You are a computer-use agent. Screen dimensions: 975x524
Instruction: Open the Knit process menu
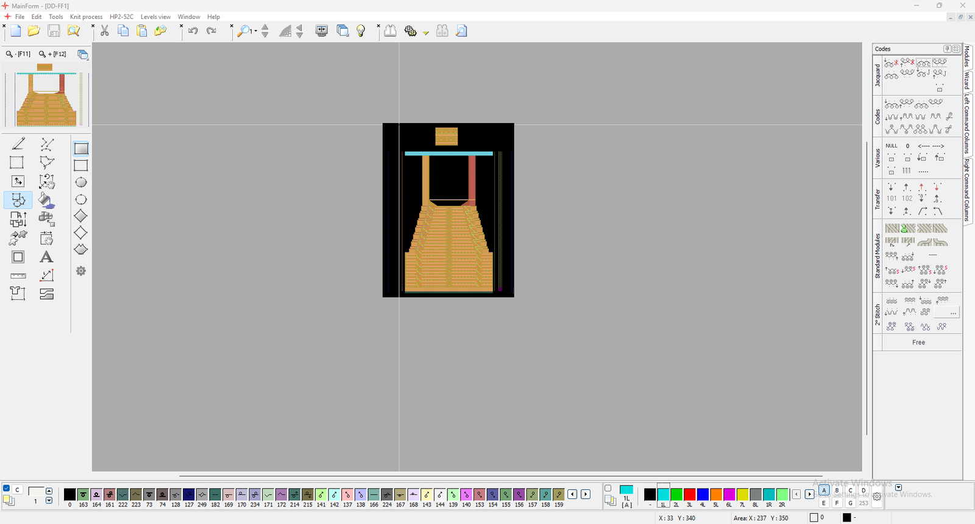[86, 16]
